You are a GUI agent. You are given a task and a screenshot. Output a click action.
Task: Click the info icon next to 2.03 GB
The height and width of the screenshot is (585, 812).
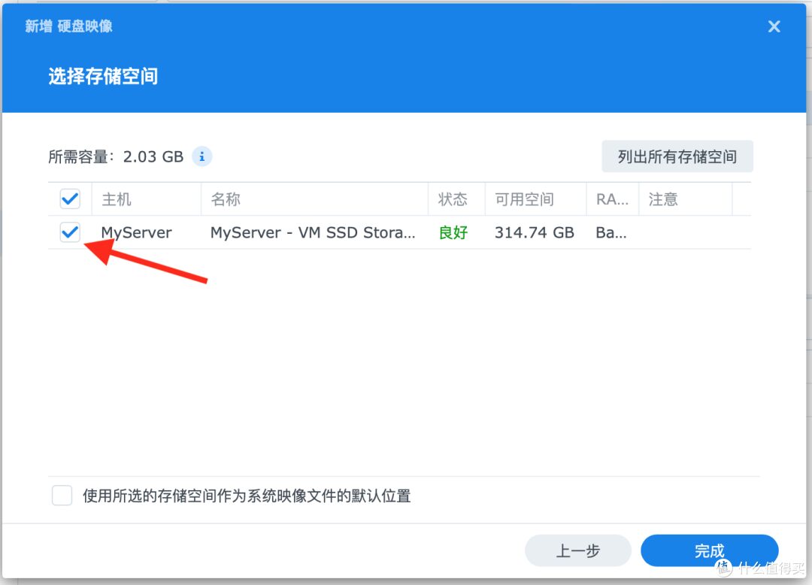(201, 156)
